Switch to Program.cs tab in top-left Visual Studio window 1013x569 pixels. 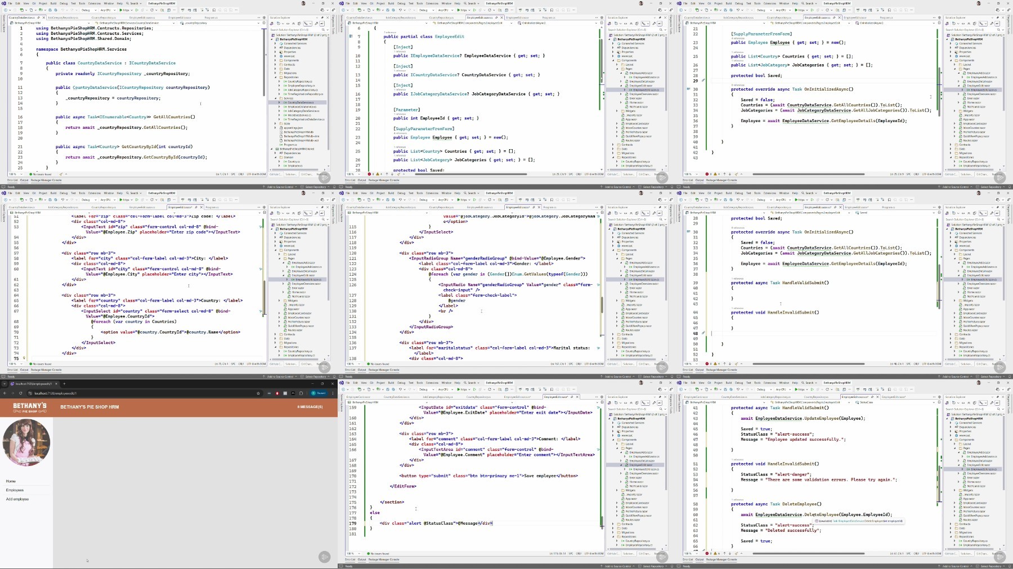(211, 17)
